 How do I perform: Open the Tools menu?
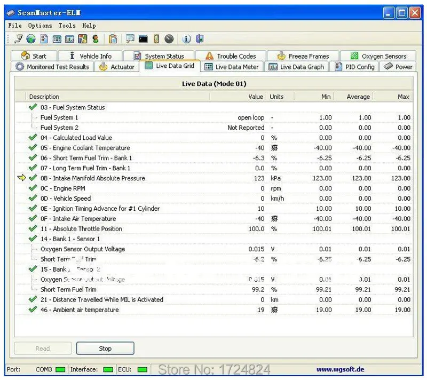[x=67, y=26]
